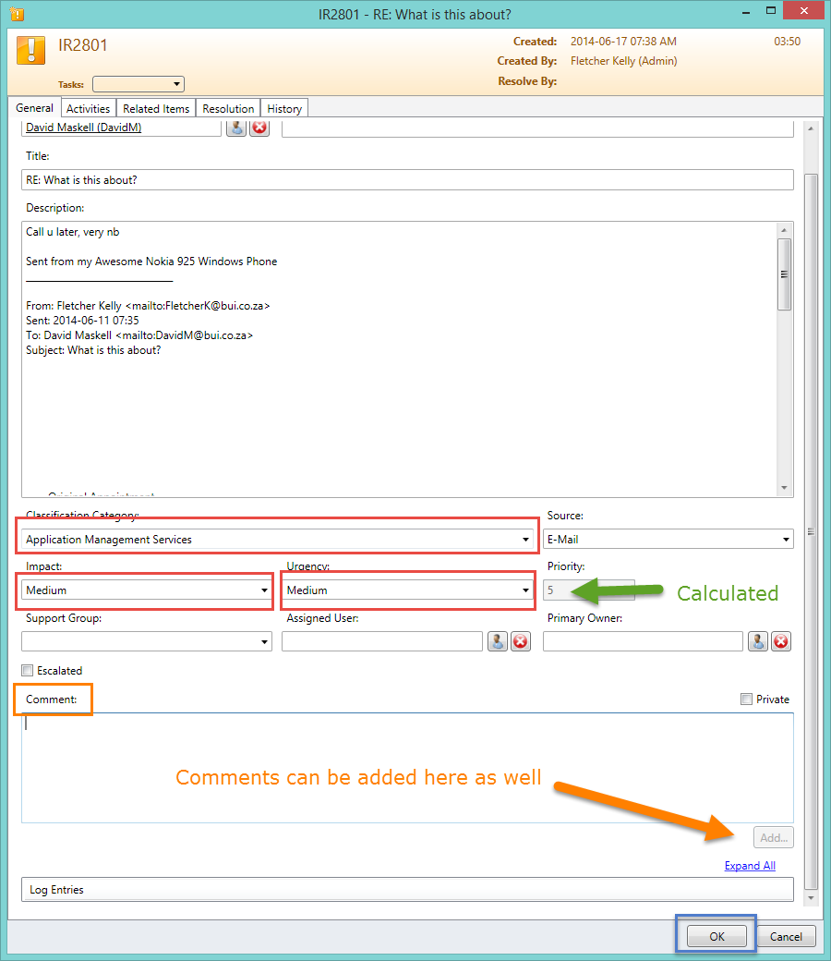Open the Resolution tab

pyautogui.click(x=228, y=109)
